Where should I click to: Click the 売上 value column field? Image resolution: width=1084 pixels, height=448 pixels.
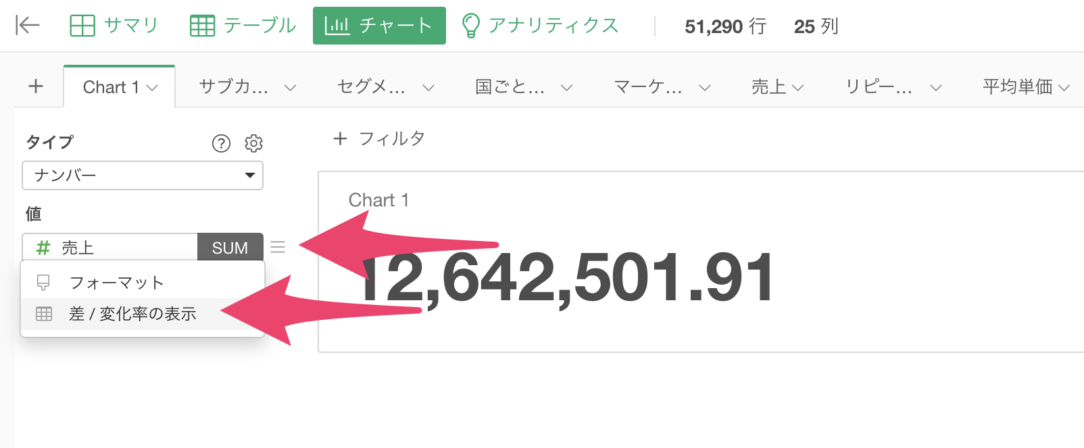tap(110, 248)
